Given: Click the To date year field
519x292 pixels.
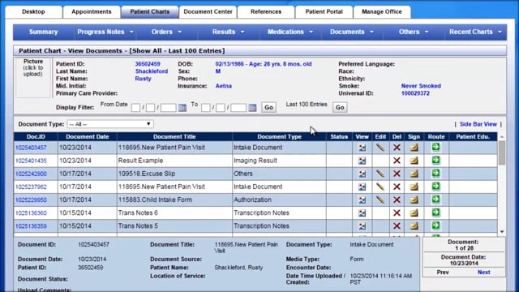Looking at the screenshot, I should (238, 108).
